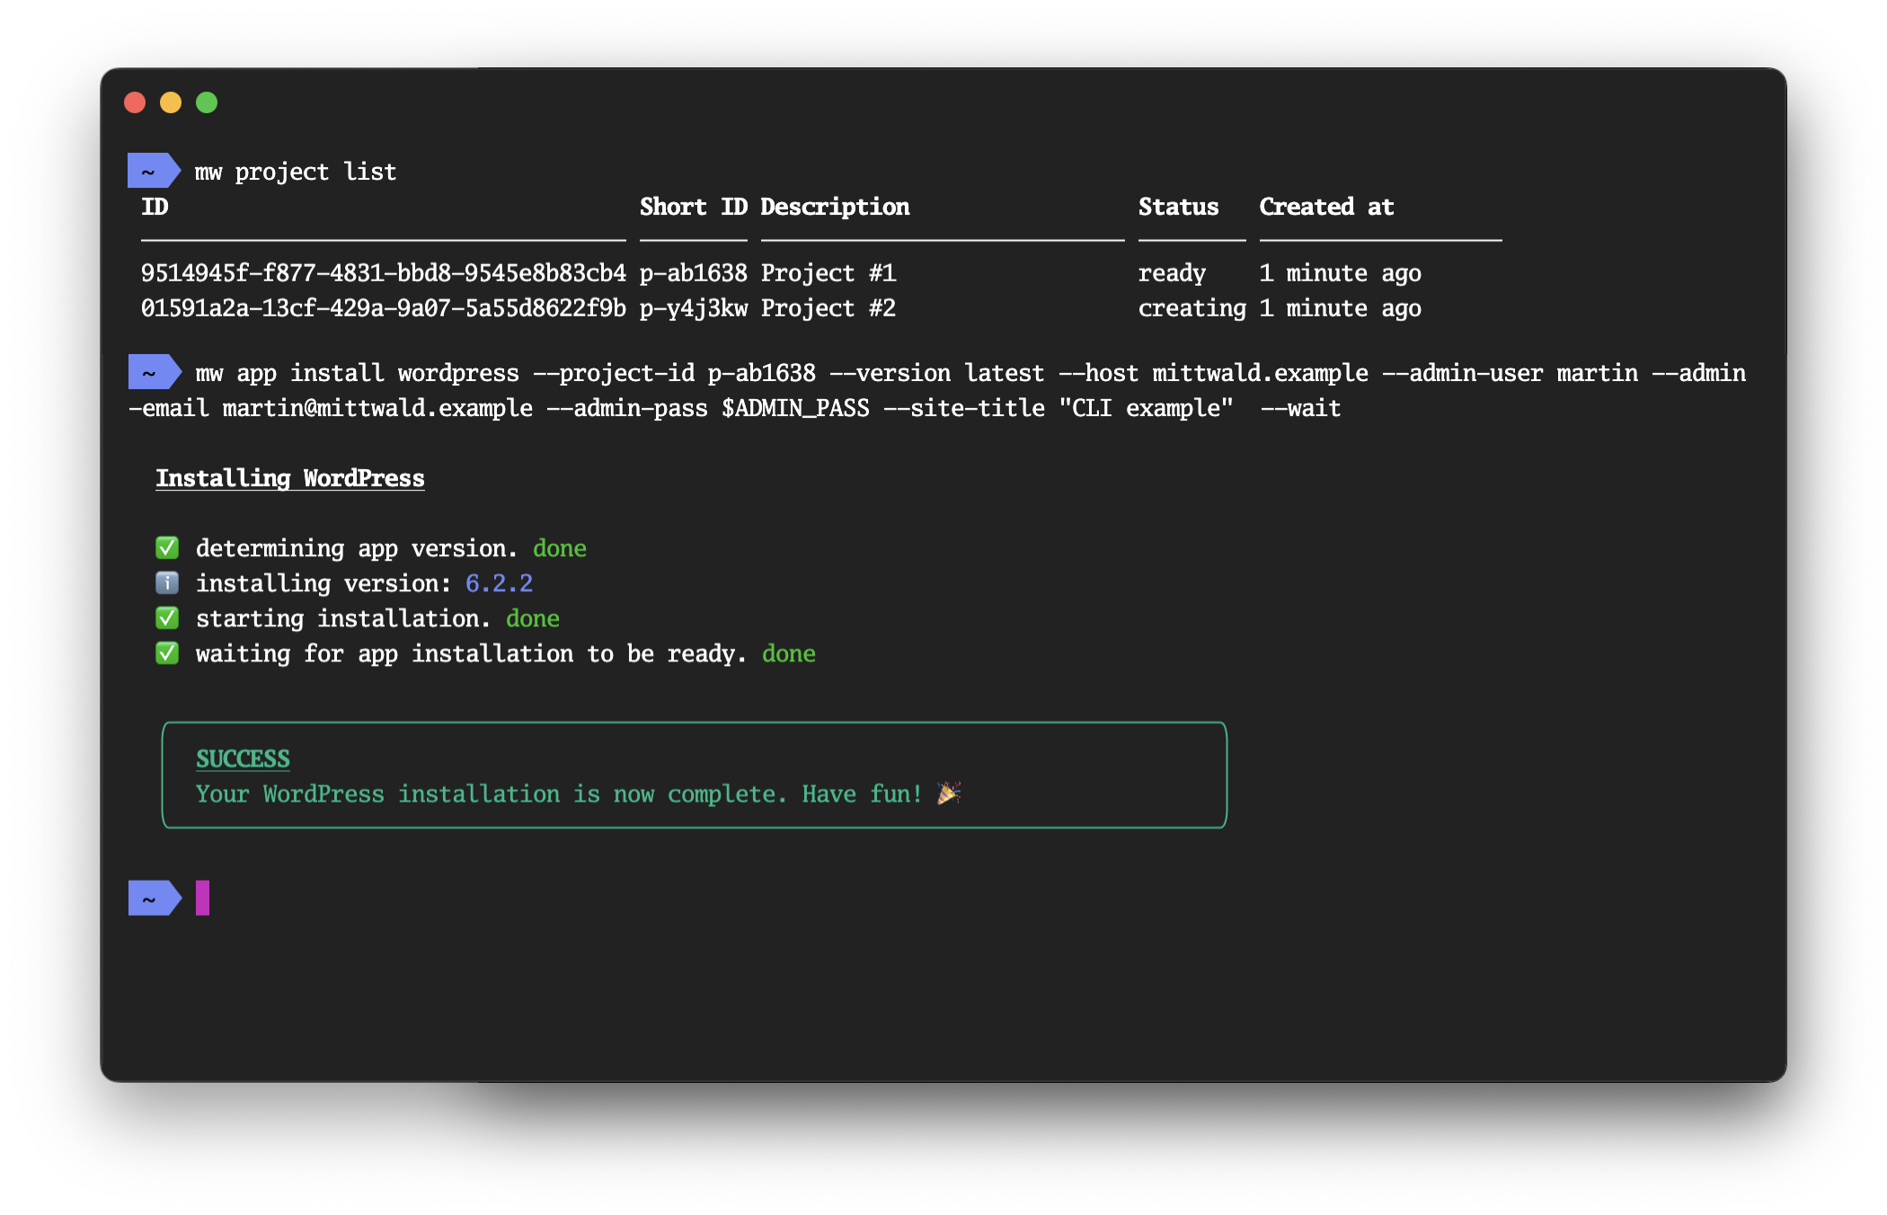Click the first prompt arrow before mw project list
Screen dimensions: 1887x1215
154,171
